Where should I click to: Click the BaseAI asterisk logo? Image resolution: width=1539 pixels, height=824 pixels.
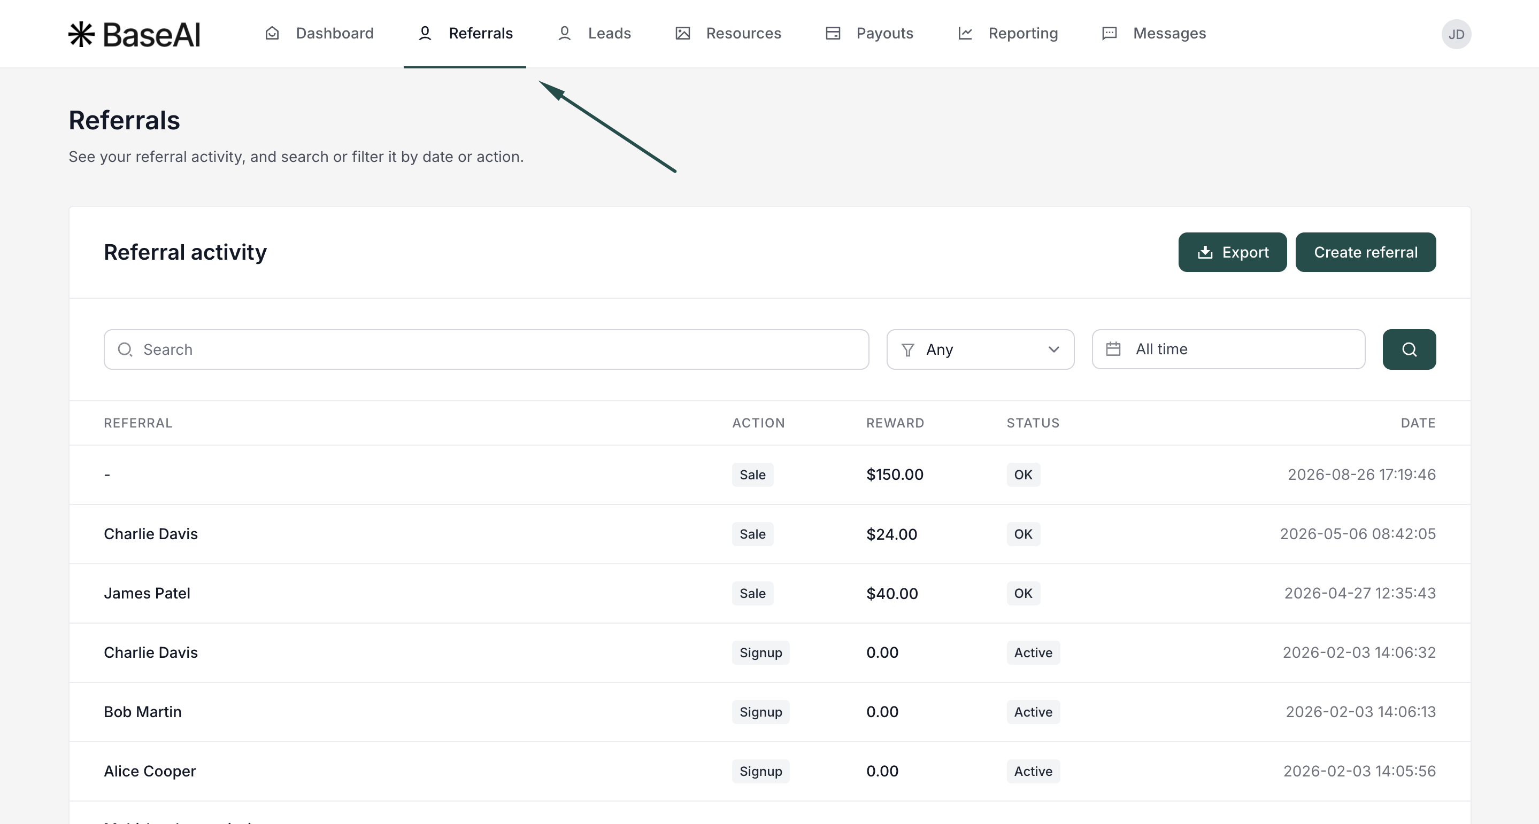81,34
